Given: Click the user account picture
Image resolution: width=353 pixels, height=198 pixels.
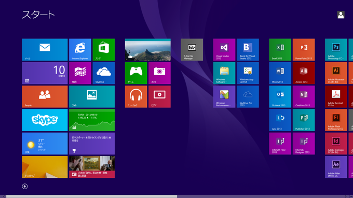Looking at the screenshot, I should [x=341, y=15].
